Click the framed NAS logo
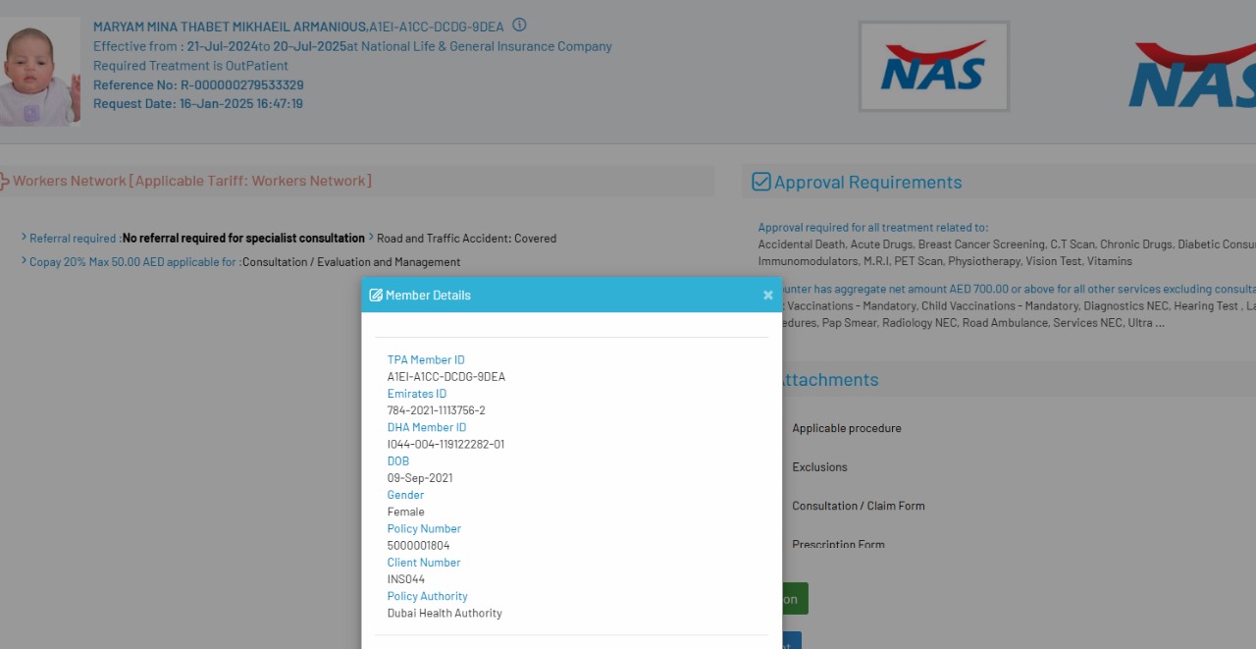The width and height of the screenshot is (1256, 649). [934, 67]
